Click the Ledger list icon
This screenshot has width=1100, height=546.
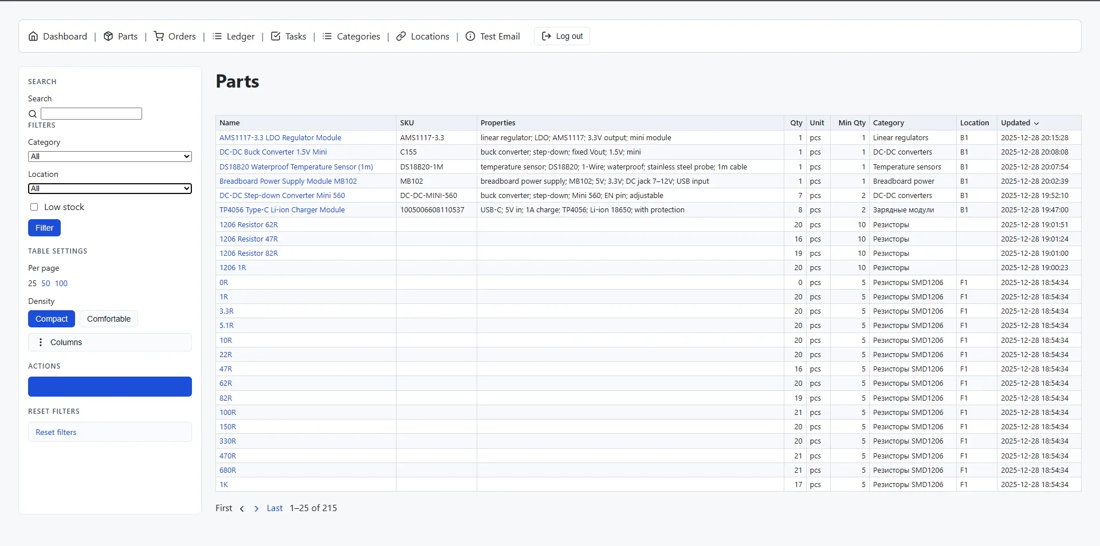(x=217, y=36)
